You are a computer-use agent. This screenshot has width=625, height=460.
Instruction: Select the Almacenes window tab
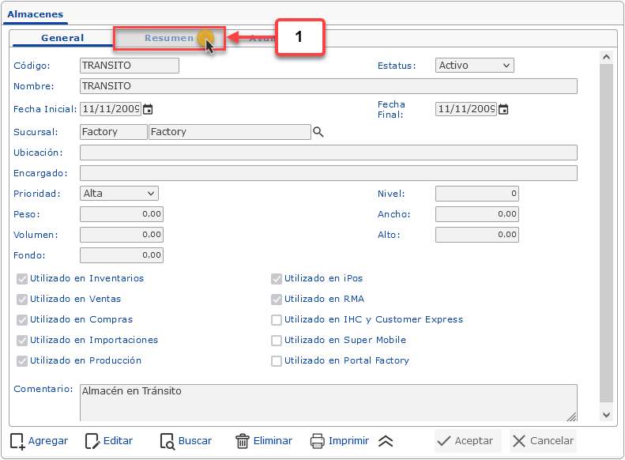pyautogui.click(x=35, y=14)
